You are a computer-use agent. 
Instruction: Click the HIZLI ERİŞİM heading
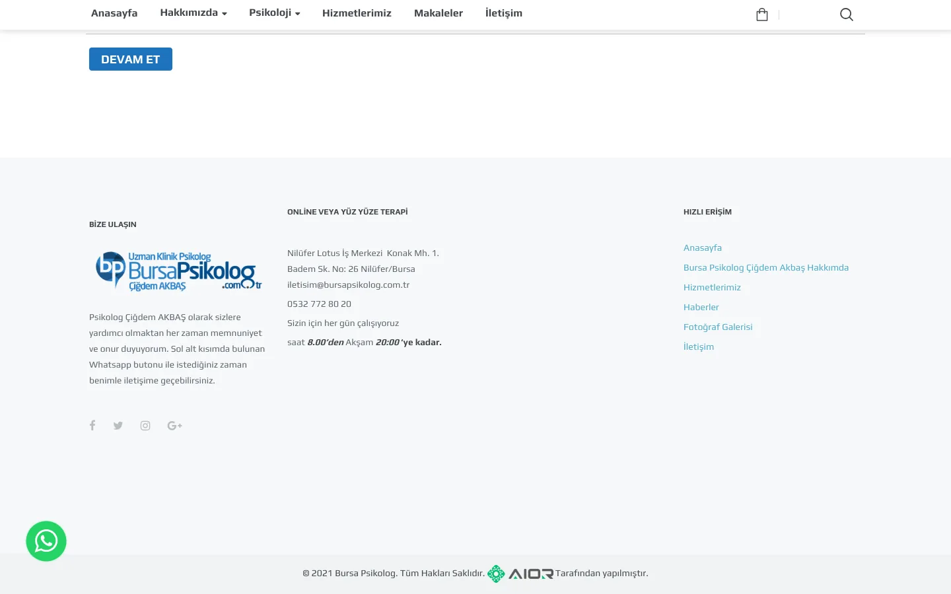tap(707, 212)
